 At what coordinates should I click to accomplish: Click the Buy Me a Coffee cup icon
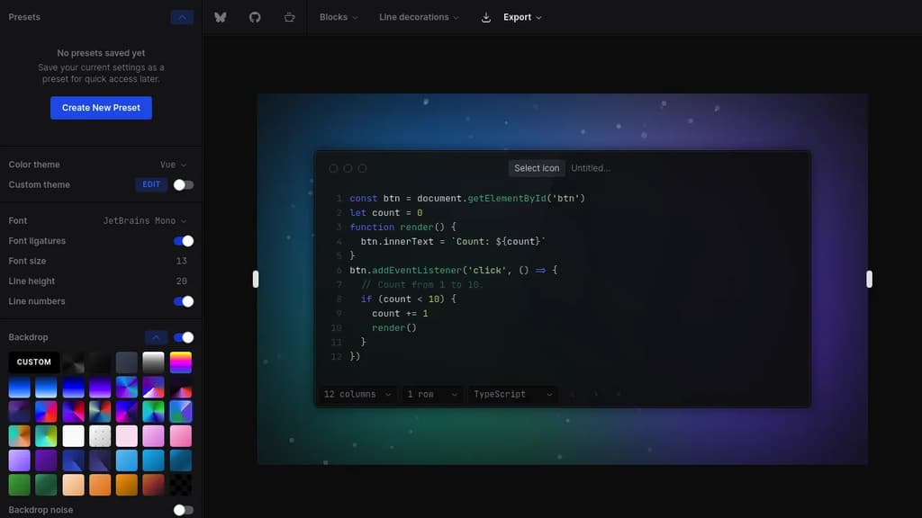point(289,16)
